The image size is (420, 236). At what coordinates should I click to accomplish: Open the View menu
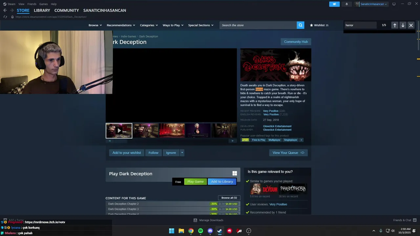[x=21, y=4]
